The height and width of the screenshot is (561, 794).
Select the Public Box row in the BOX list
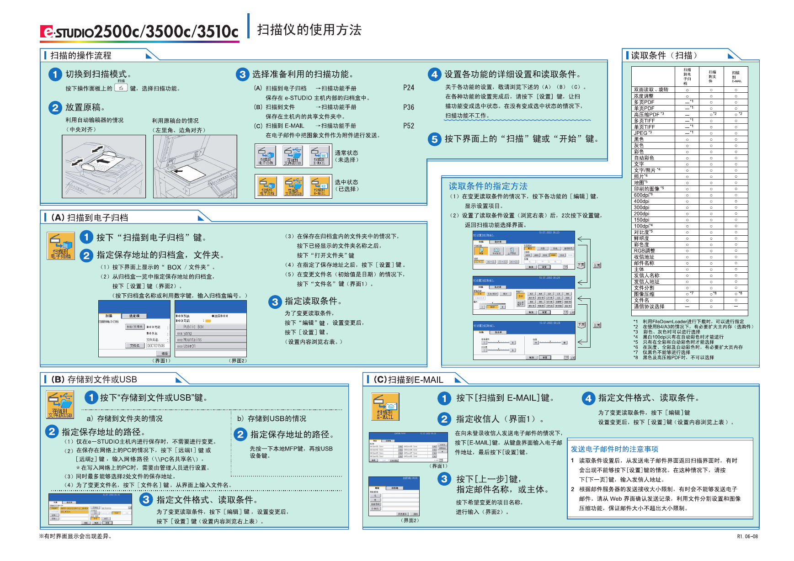pos(211,327)
